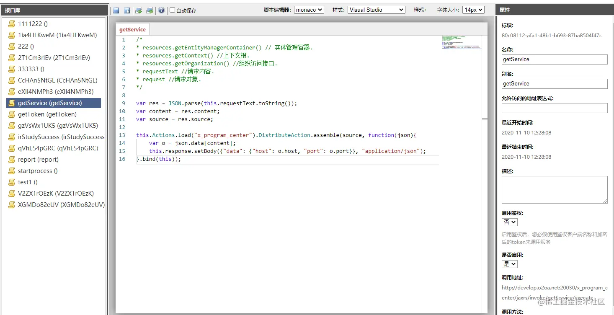
Task: Click script icon of eXll4NMPh3 entry
Action: (x=12, y=92)
